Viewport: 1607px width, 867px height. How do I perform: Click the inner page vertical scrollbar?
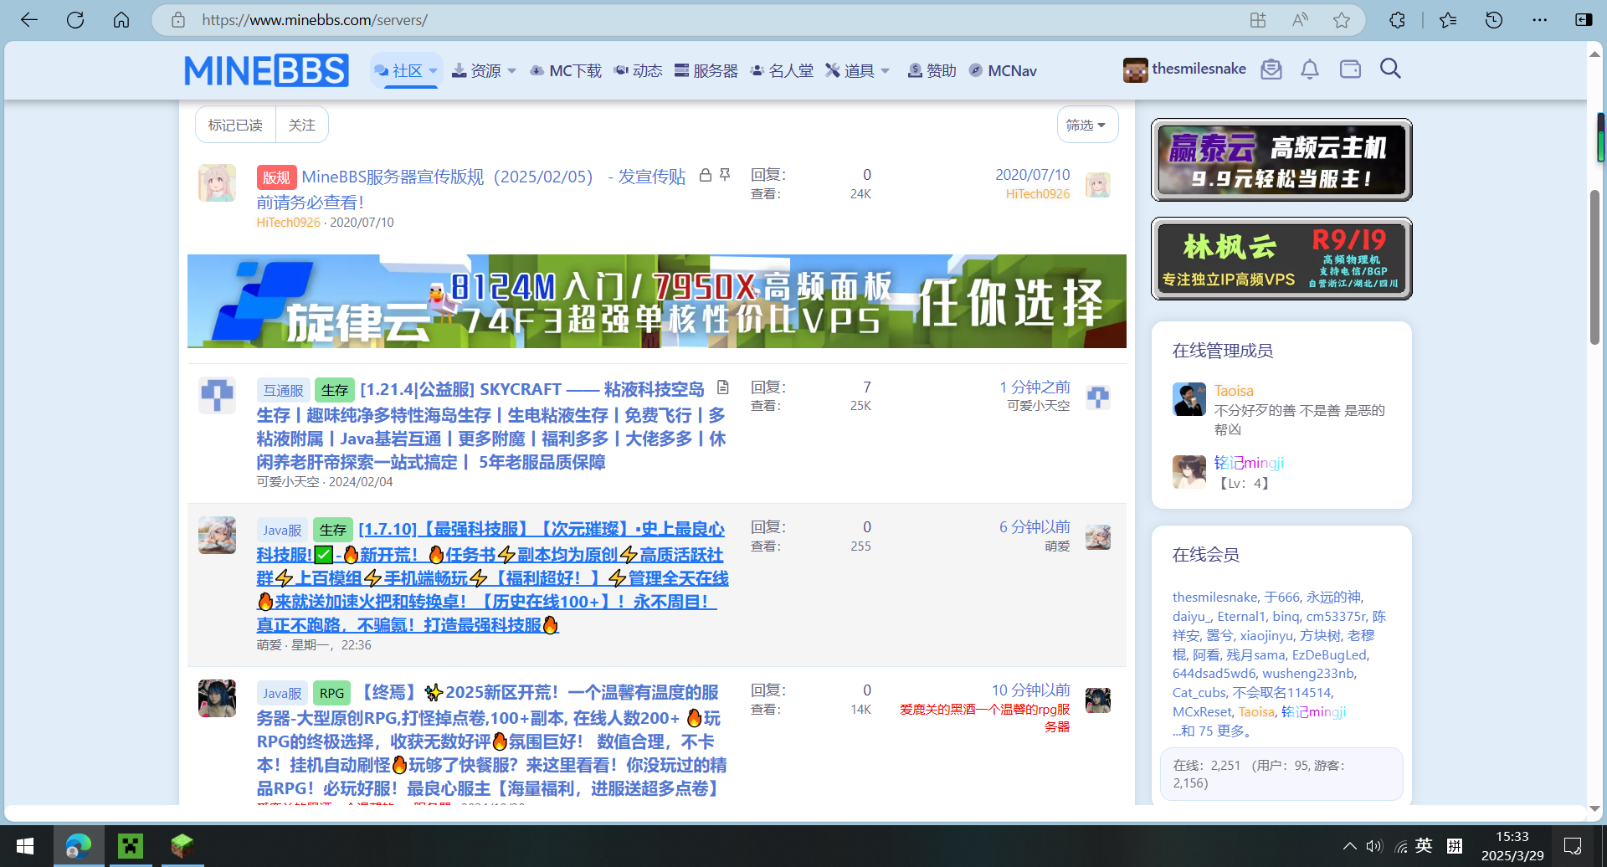(x=1595, y=268)
